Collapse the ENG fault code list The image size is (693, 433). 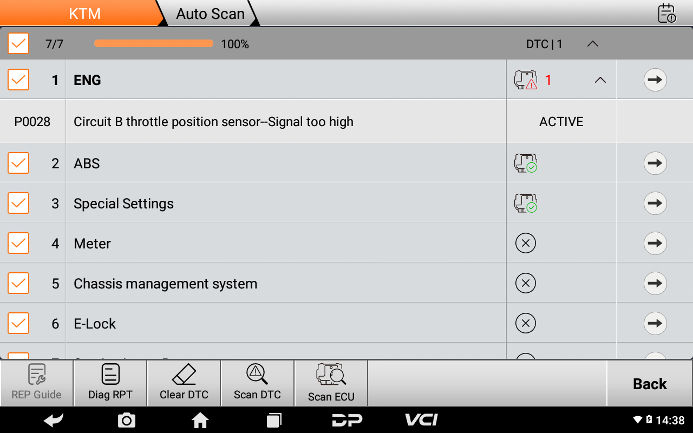600,80
